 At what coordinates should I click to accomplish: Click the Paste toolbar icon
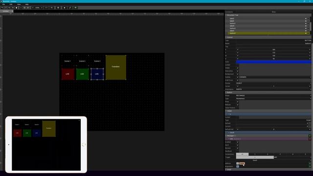pyautogui.click(x=16, y=8)
